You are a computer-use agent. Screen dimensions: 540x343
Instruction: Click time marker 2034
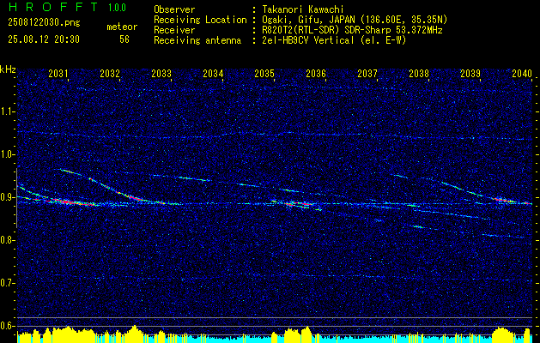[x=213, y=73]
